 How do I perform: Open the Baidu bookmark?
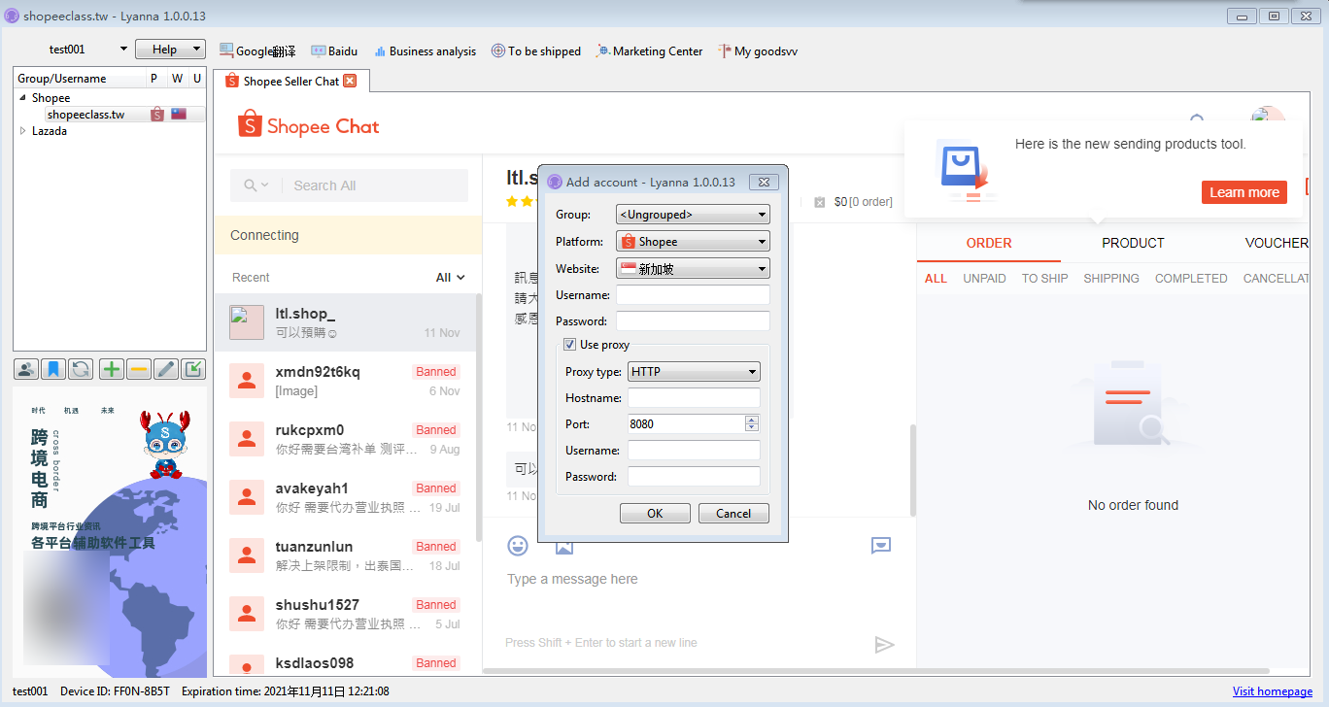[334, 51]
